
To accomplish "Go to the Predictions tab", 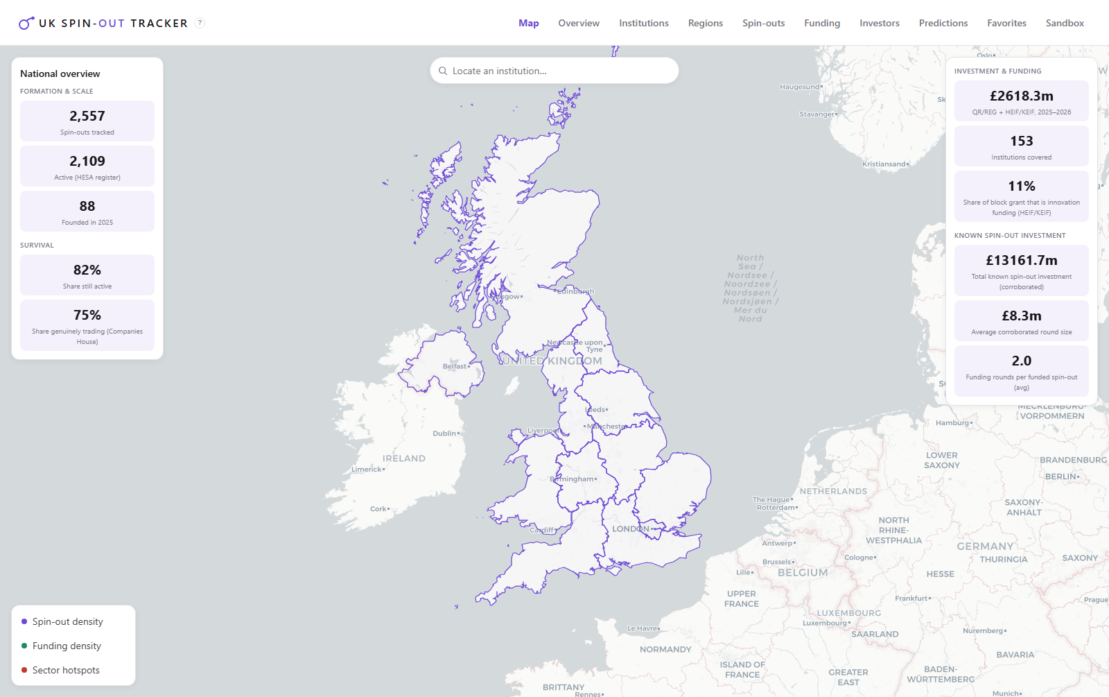I will coord(943,23).
